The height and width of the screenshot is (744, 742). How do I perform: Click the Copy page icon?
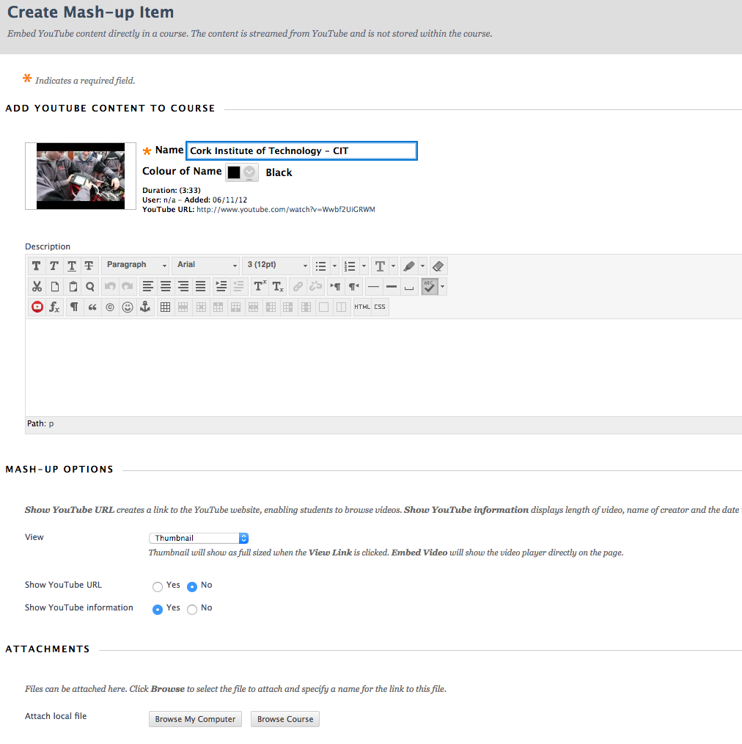(x=55, y=287)
